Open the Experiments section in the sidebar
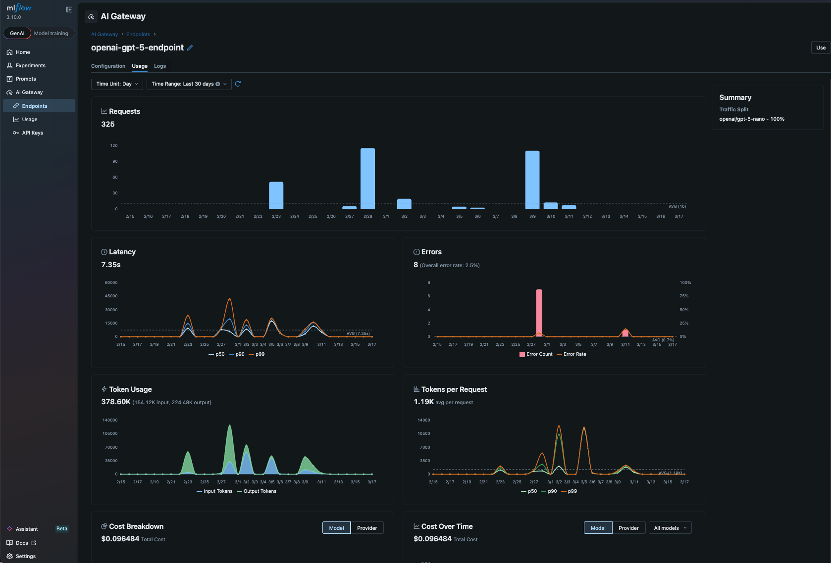Screen dimensions: 831x563 tap(31, 65)
